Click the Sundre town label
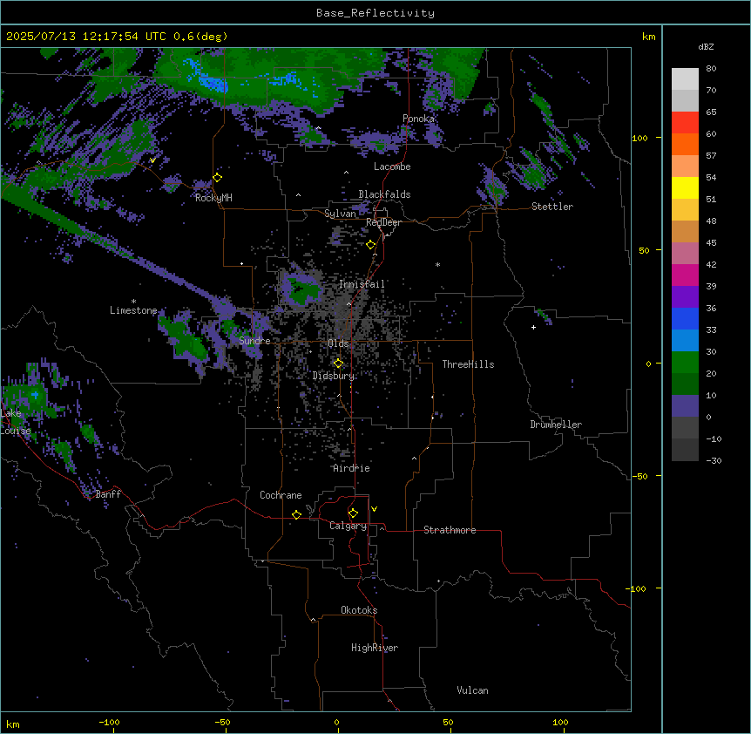This screenshot has width=751, height=734. click(x=254, y=341)
